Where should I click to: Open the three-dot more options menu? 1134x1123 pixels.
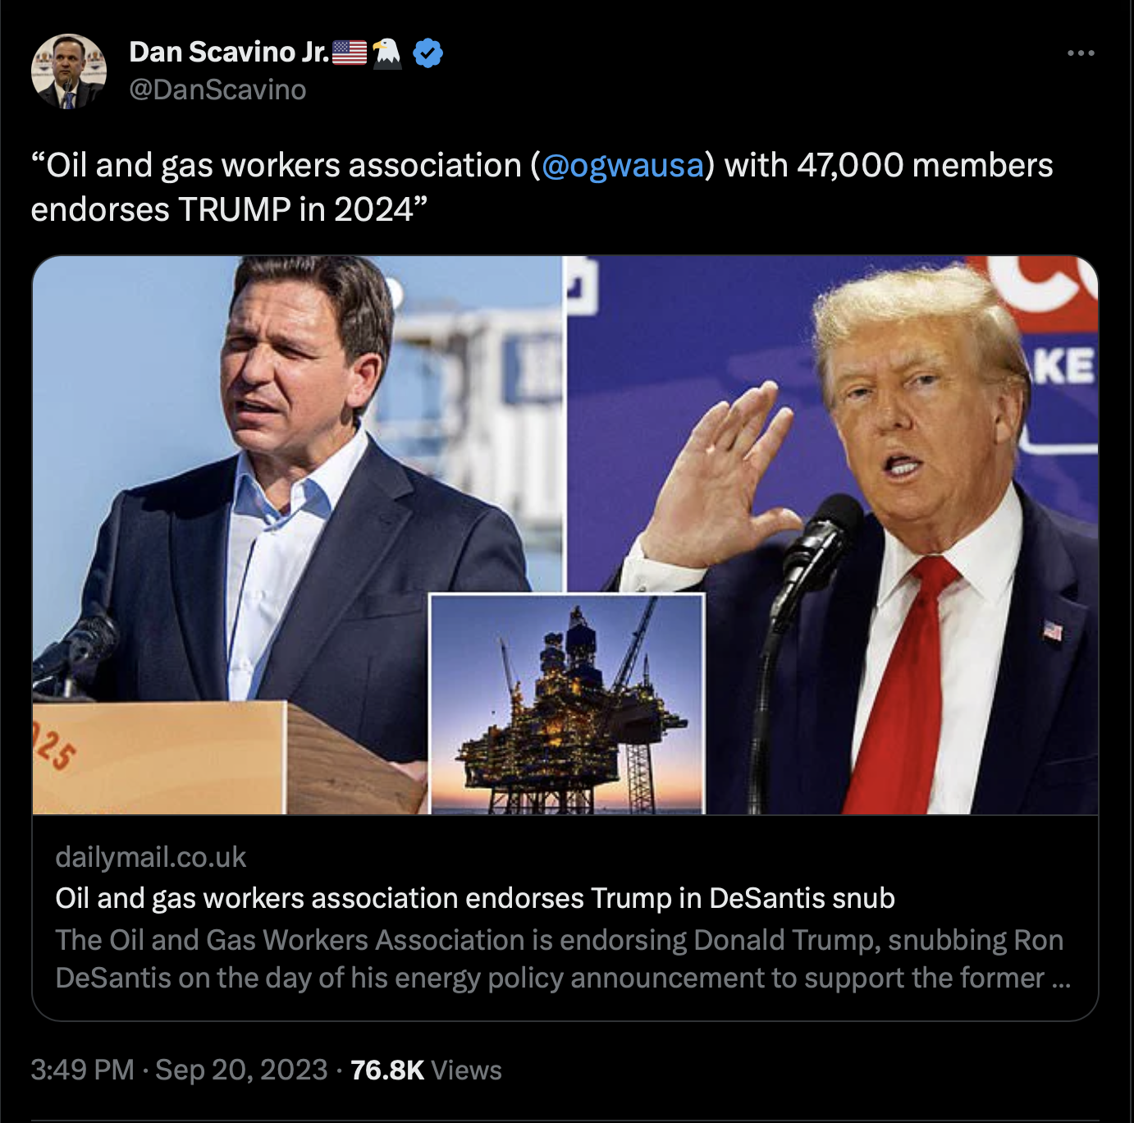click(1081, 53)
